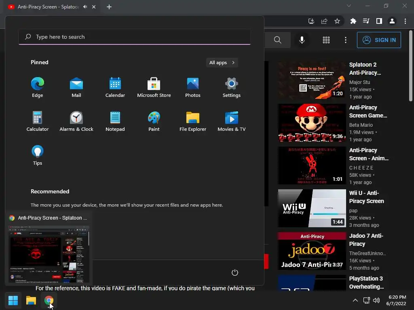
Task: Open the Chrome profile icon
Action: click(x=392, y=21)
